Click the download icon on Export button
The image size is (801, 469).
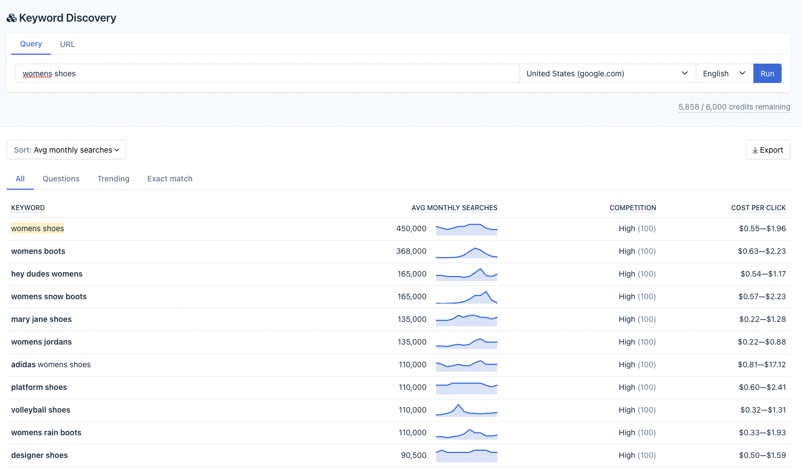[x=755, y=150]
